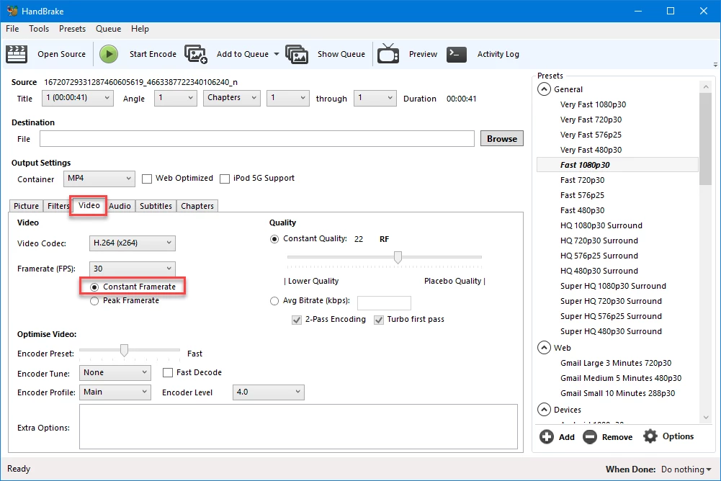Open the Presets menu
The width and height of the screenshot is (721, 481).
[72, 29]
